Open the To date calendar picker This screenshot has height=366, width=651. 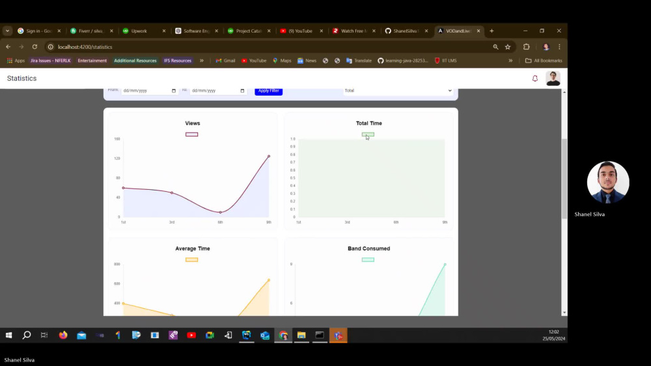click(x=242, y=91)
